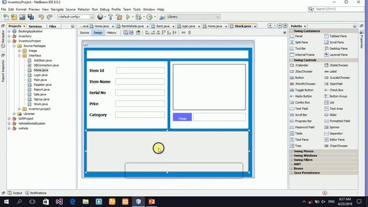Select the JDateChooser palette item
This screenshot has height=207, width=368.
[x=336, y=65]
